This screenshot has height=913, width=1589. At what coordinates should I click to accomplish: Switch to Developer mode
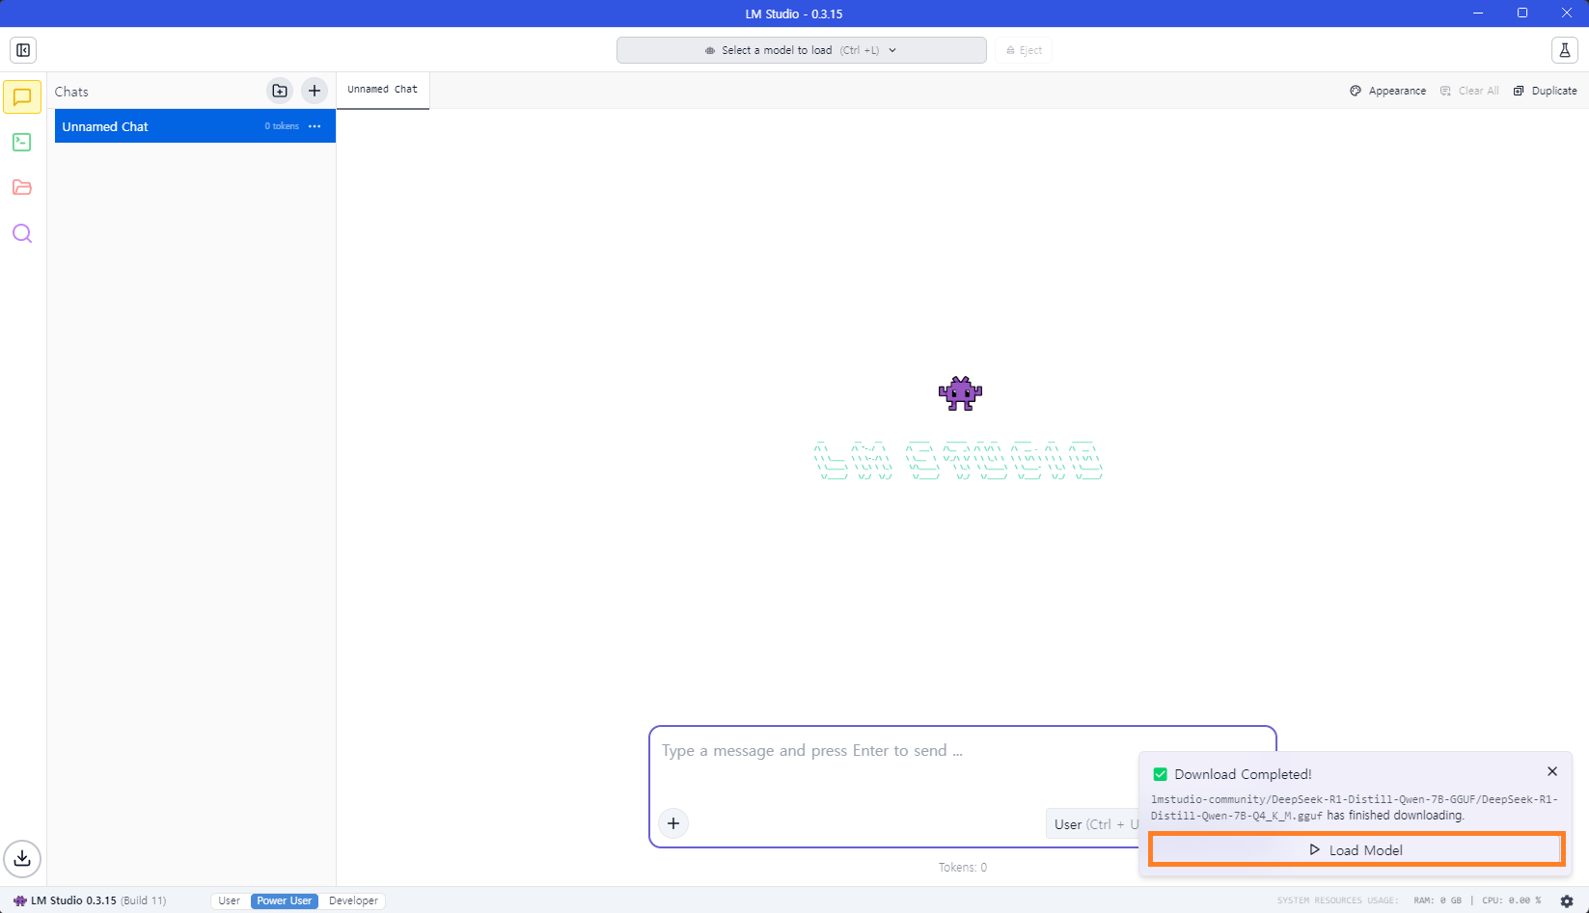click(x=353, y=900)
